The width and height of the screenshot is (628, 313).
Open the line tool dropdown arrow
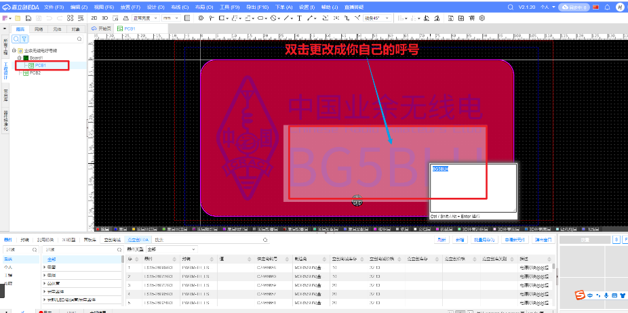(x=292, y=18)
